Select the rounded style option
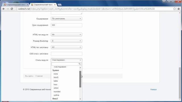 [57, 92]
